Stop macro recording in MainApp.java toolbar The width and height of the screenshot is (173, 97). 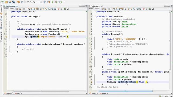pyautogui.click(x=61, y=9)
